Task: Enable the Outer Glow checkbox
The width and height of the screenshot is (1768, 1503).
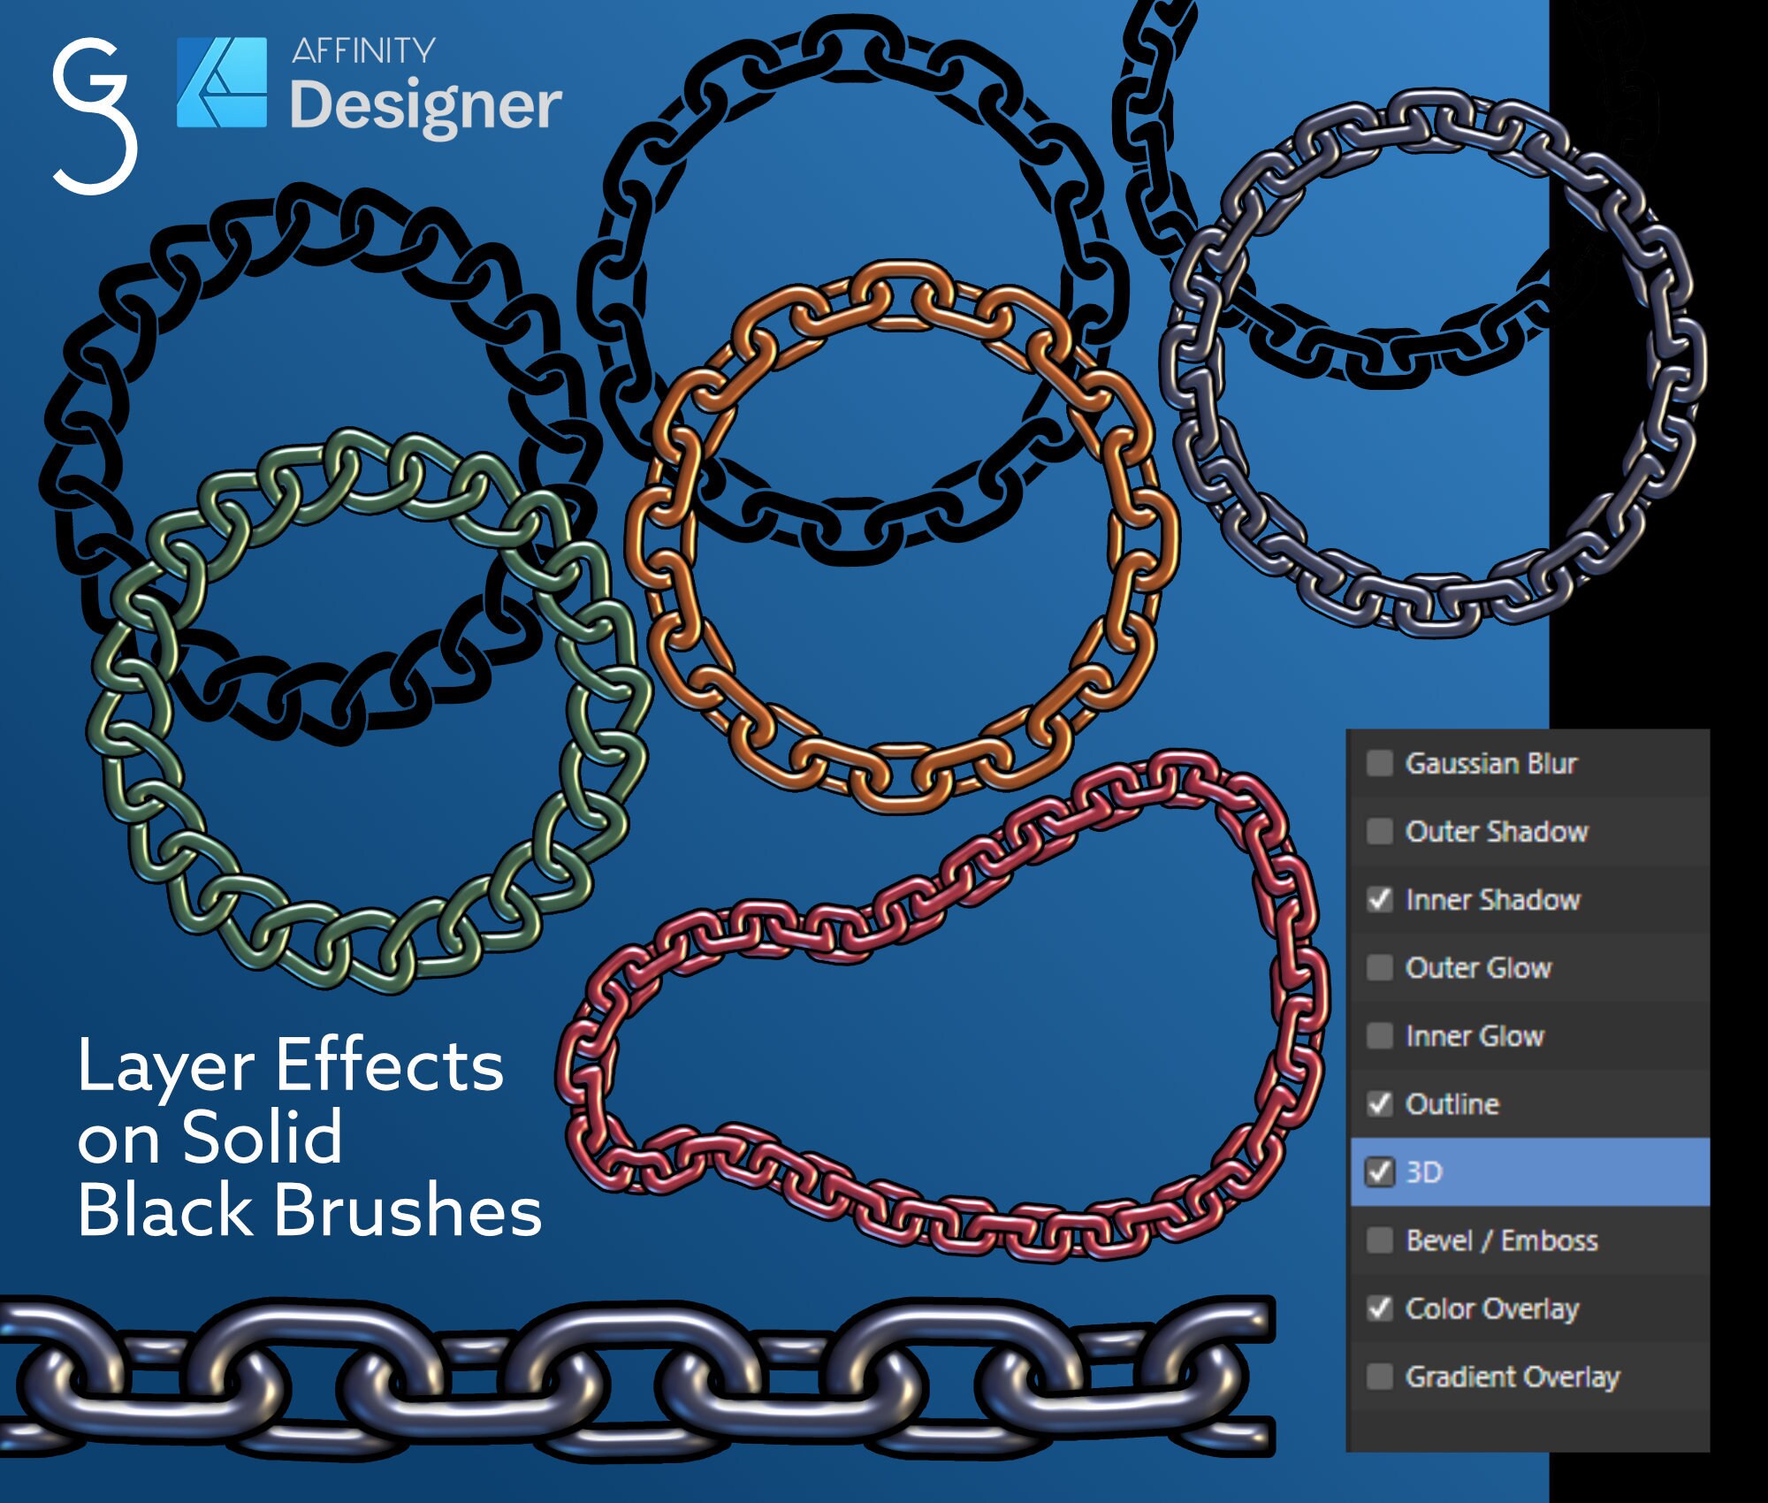Action: 1379,967
